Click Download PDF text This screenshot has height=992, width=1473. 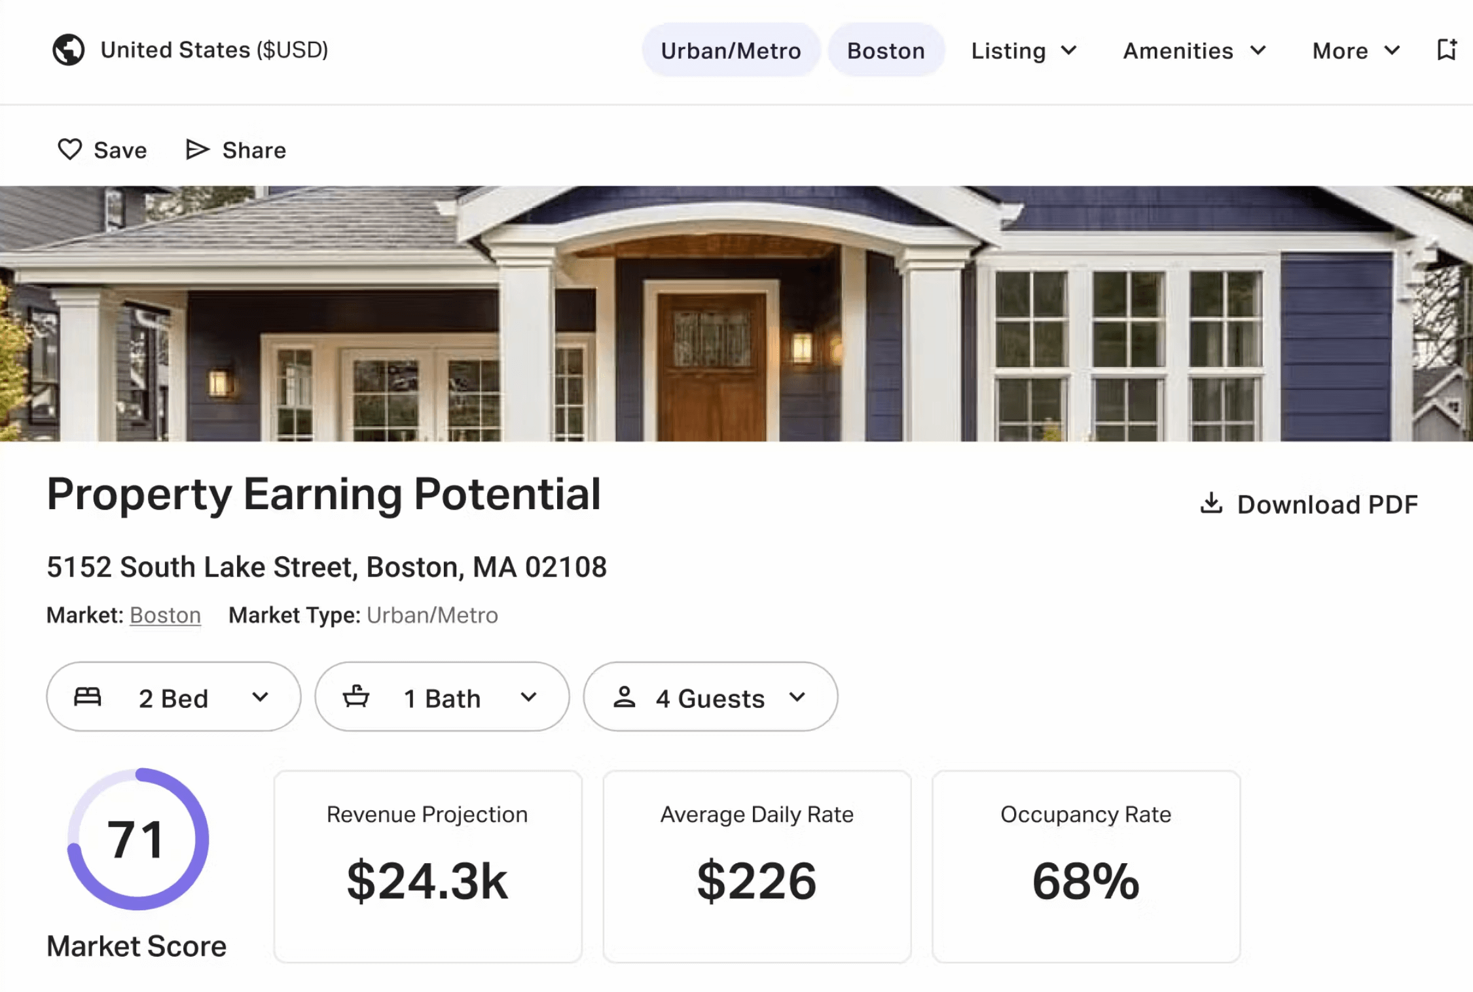pyautogui.click(x=1327, y=505)
